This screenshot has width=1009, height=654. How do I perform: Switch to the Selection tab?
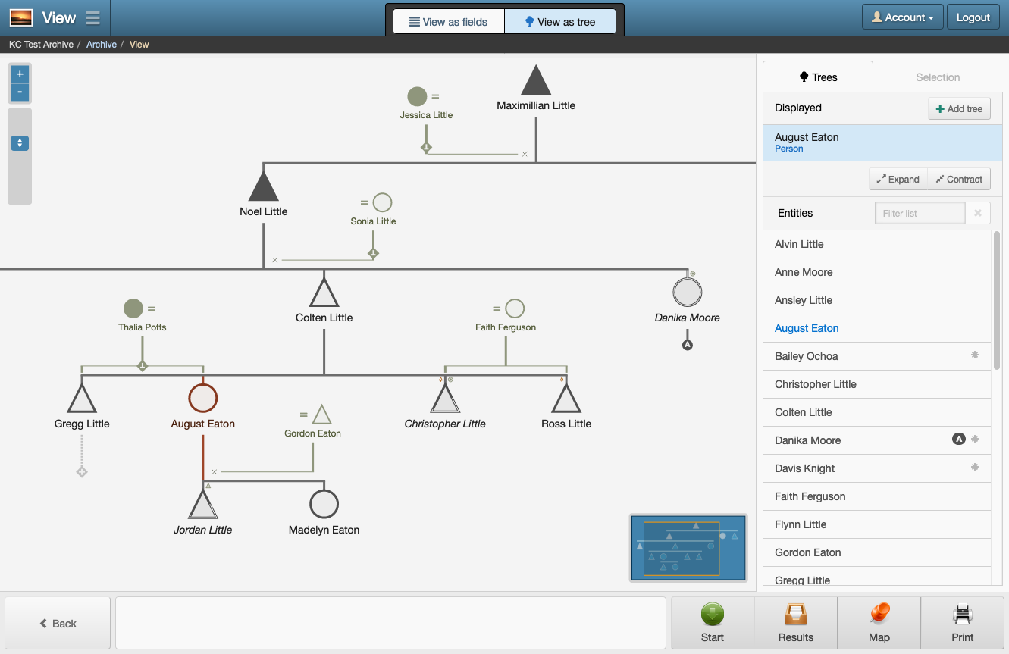tap(938, 77)
